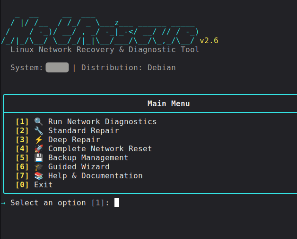Click option number [4]
The image size is (297, 239).
[x=22, y=149]
